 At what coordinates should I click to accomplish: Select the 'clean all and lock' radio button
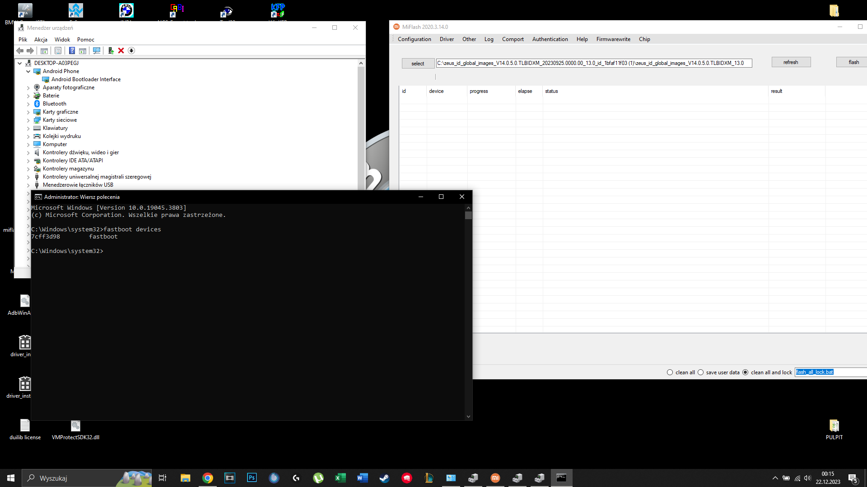(x=745, y=372)
